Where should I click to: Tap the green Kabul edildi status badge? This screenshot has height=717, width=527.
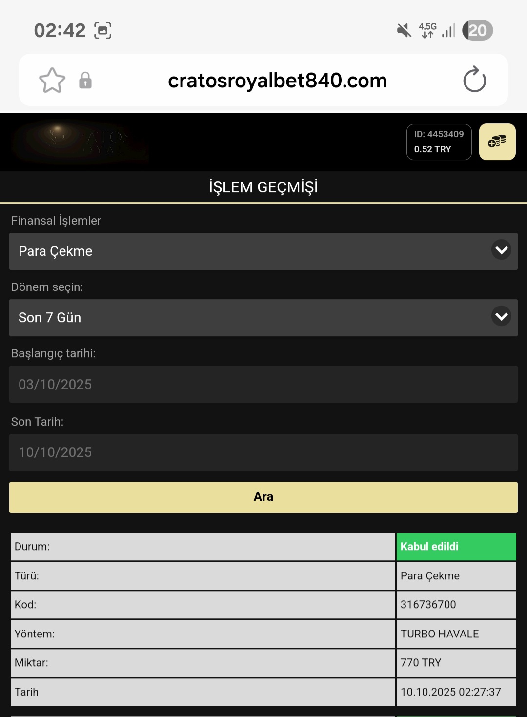tap(456, 547)
